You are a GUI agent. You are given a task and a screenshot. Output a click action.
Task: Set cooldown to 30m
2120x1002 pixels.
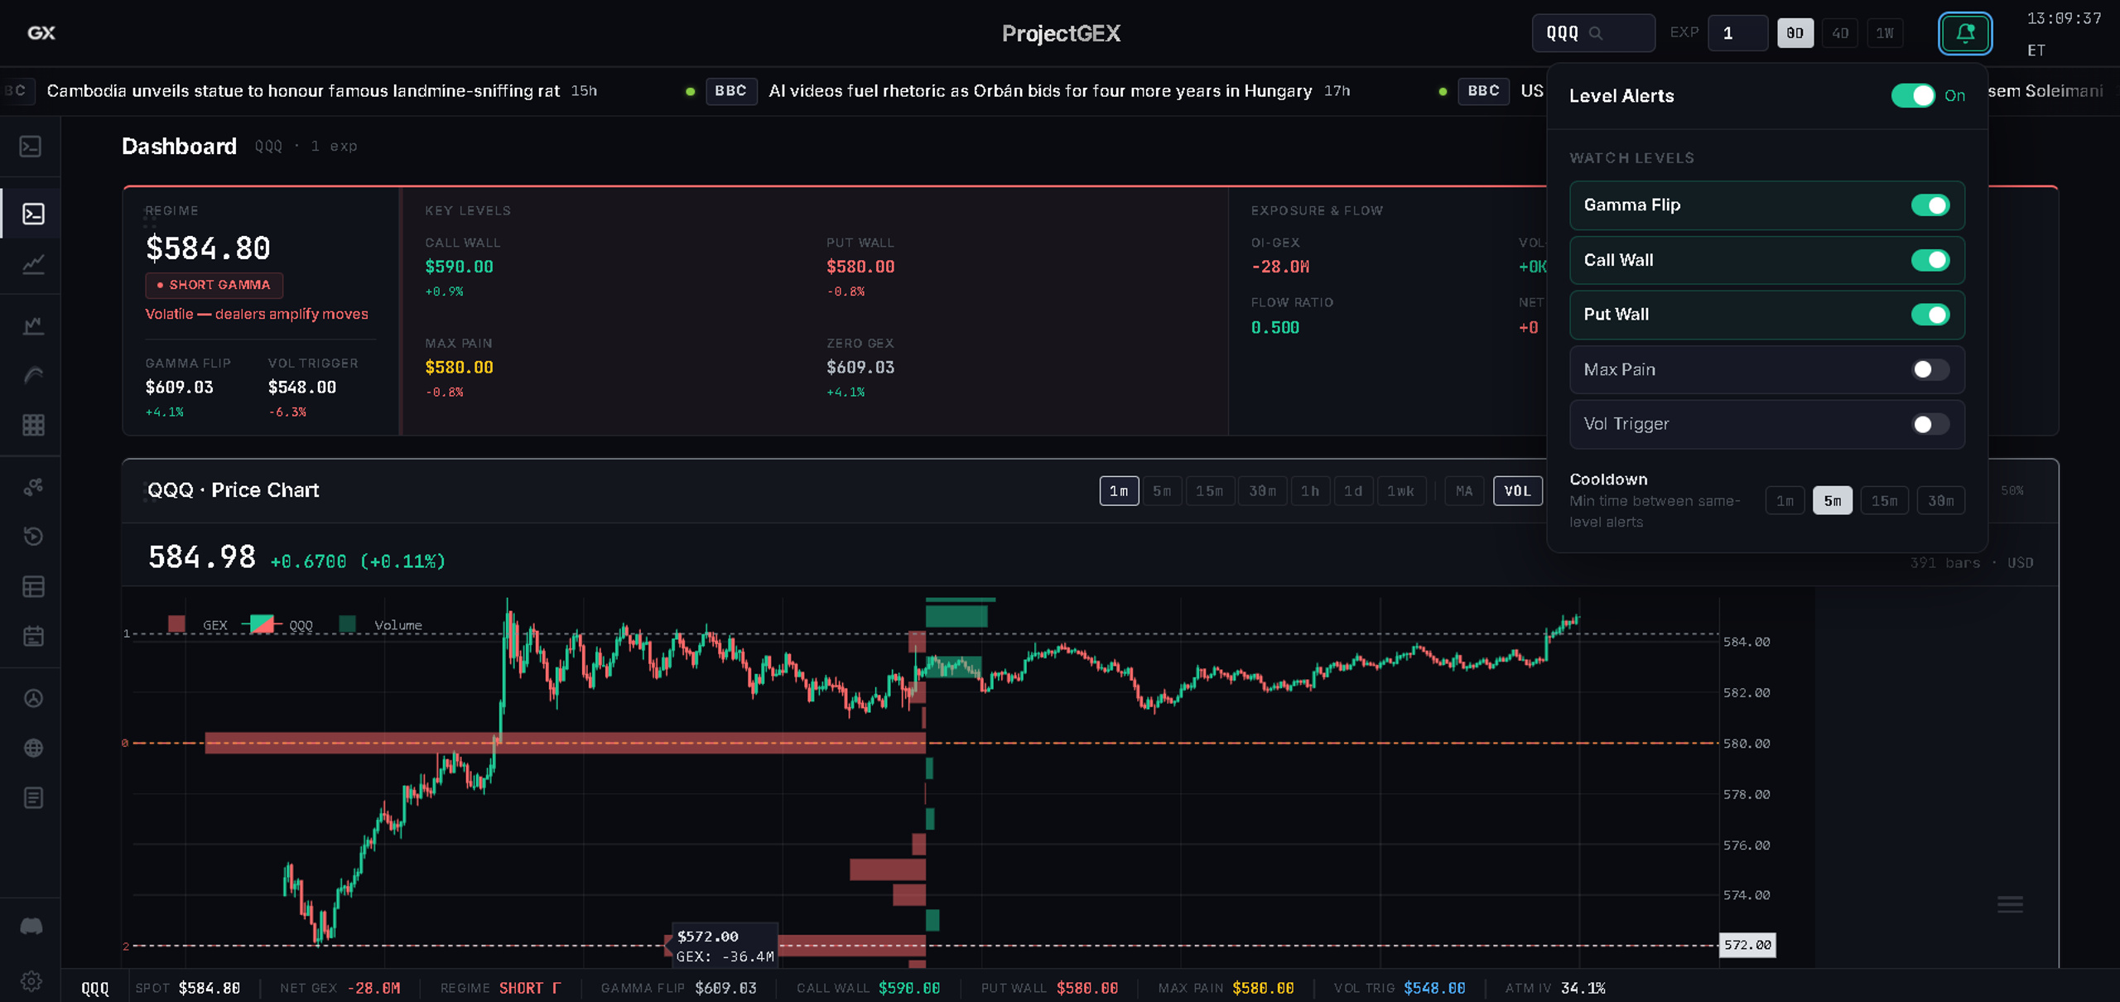pos(1940,501)
